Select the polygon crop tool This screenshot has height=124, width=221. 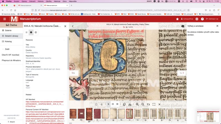click(117, 104)
